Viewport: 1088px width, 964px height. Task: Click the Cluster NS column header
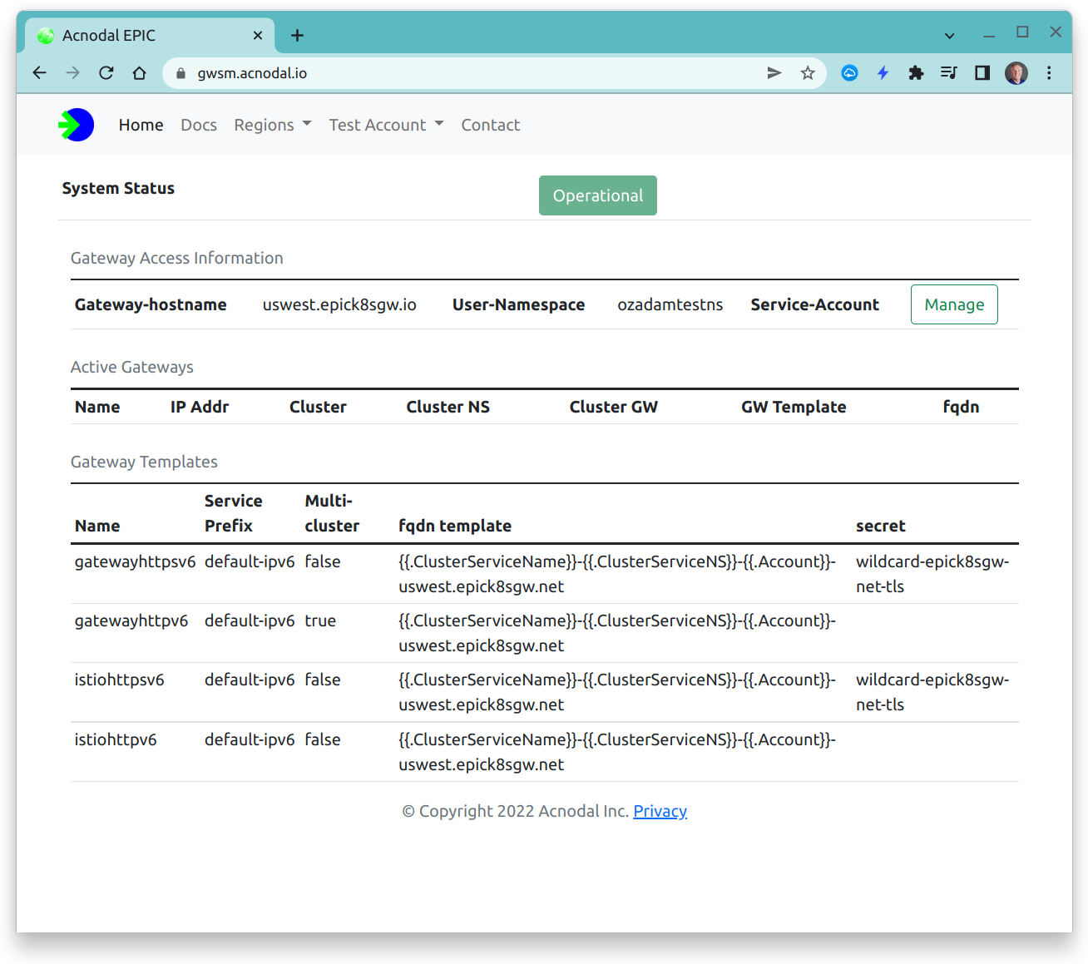coord(448,407)
